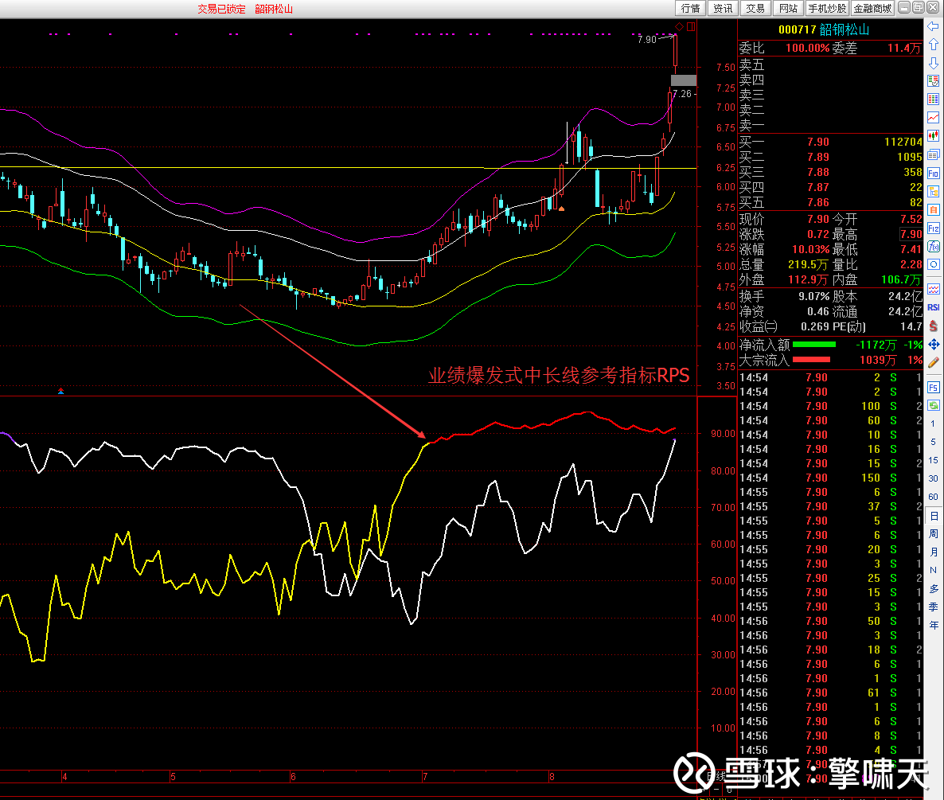The width and height of the screenshot is (944, 800).
Task: Open the 网站 menu
Action: [x=788, y=9]
